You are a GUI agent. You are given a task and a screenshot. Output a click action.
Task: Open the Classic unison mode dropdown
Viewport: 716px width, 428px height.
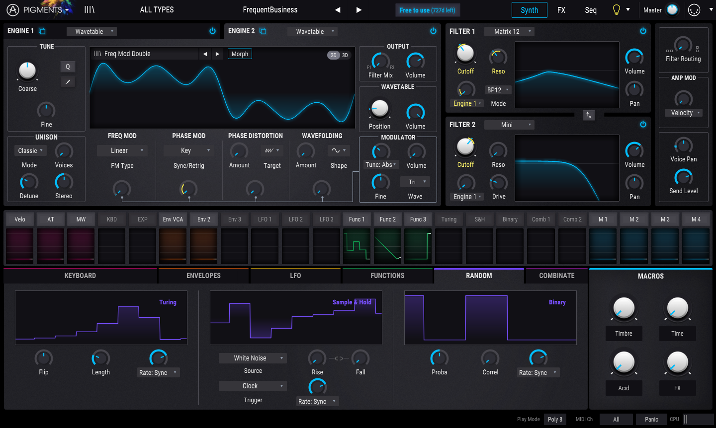(31, 151)
